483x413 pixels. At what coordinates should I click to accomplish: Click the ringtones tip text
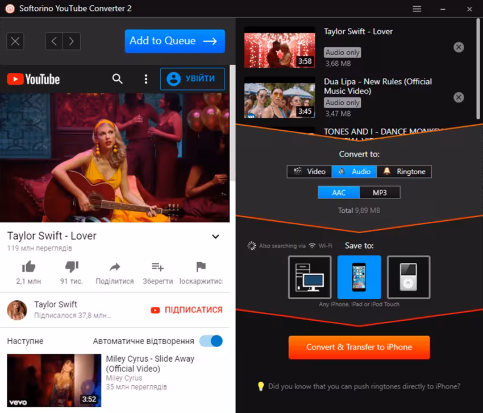point(364,386)
